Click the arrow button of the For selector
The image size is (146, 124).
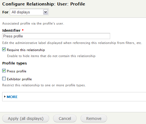(45, 12)
